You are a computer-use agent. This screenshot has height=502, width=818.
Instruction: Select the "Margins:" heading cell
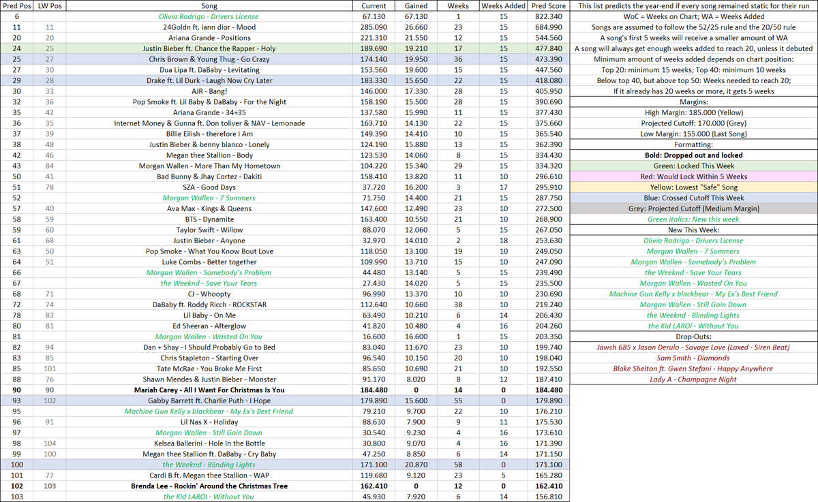click(x=694, y=101)
